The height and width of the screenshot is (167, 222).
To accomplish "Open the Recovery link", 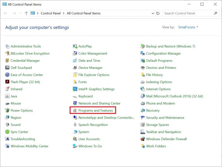I will (153, 110).
